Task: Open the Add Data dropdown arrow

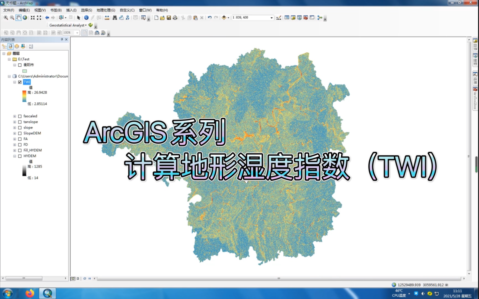Action: pyautogui.click(x=228, y=17)
